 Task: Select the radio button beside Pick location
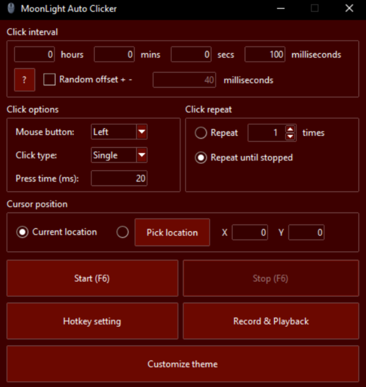click(x=123, y=232)
